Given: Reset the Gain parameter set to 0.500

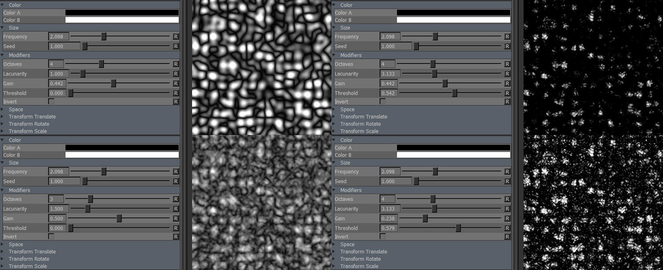Looking at the screenshot, I should [x=175, y=219].
